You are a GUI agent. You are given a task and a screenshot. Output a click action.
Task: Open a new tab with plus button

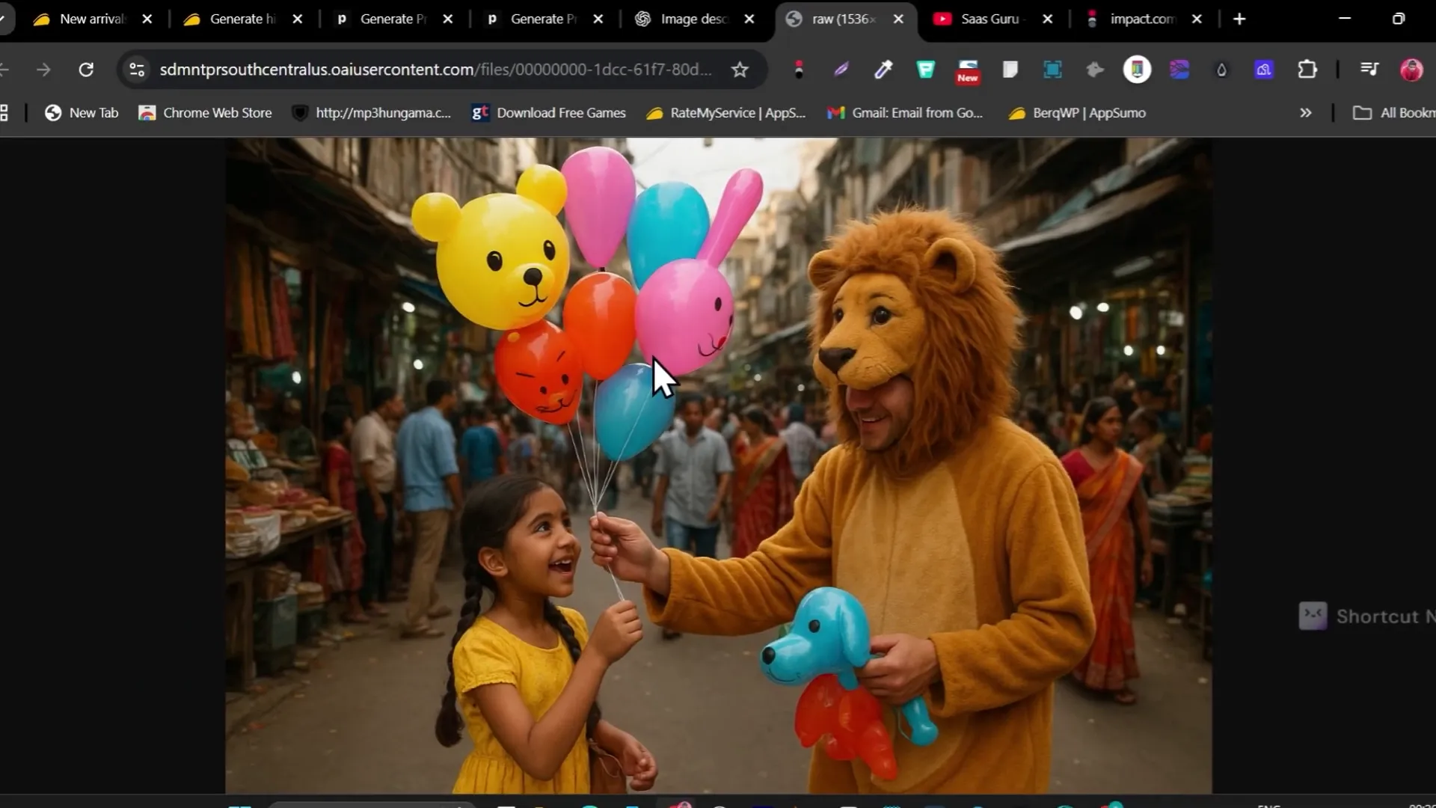(x=1239, y=19)
